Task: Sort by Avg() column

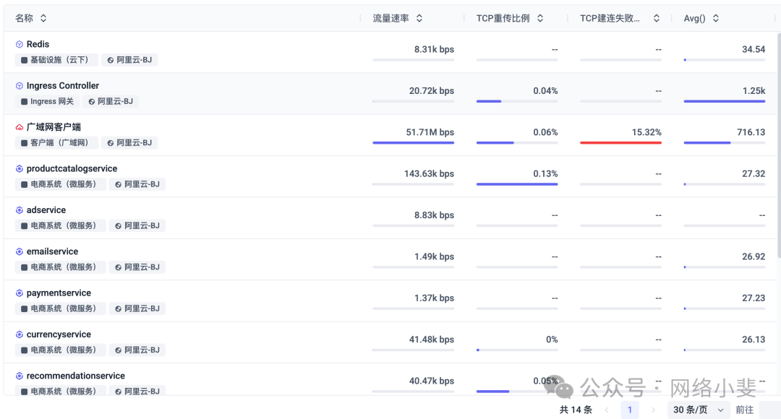Action: 715,18
